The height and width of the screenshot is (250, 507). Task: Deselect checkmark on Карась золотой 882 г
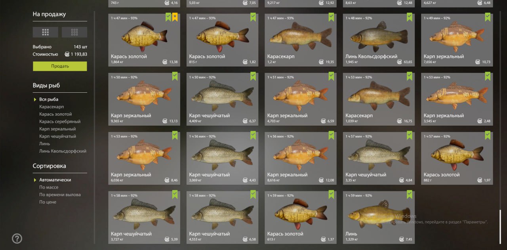[488, 135]
